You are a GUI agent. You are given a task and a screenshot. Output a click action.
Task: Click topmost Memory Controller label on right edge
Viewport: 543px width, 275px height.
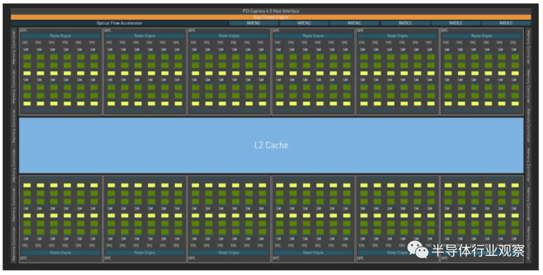tap(528, 47)
